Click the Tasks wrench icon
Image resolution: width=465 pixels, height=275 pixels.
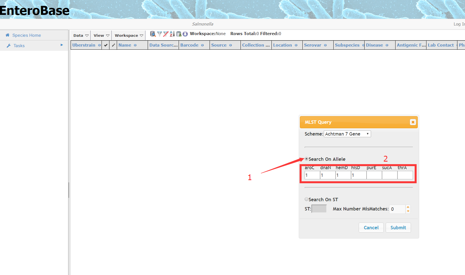click(9, 45)
